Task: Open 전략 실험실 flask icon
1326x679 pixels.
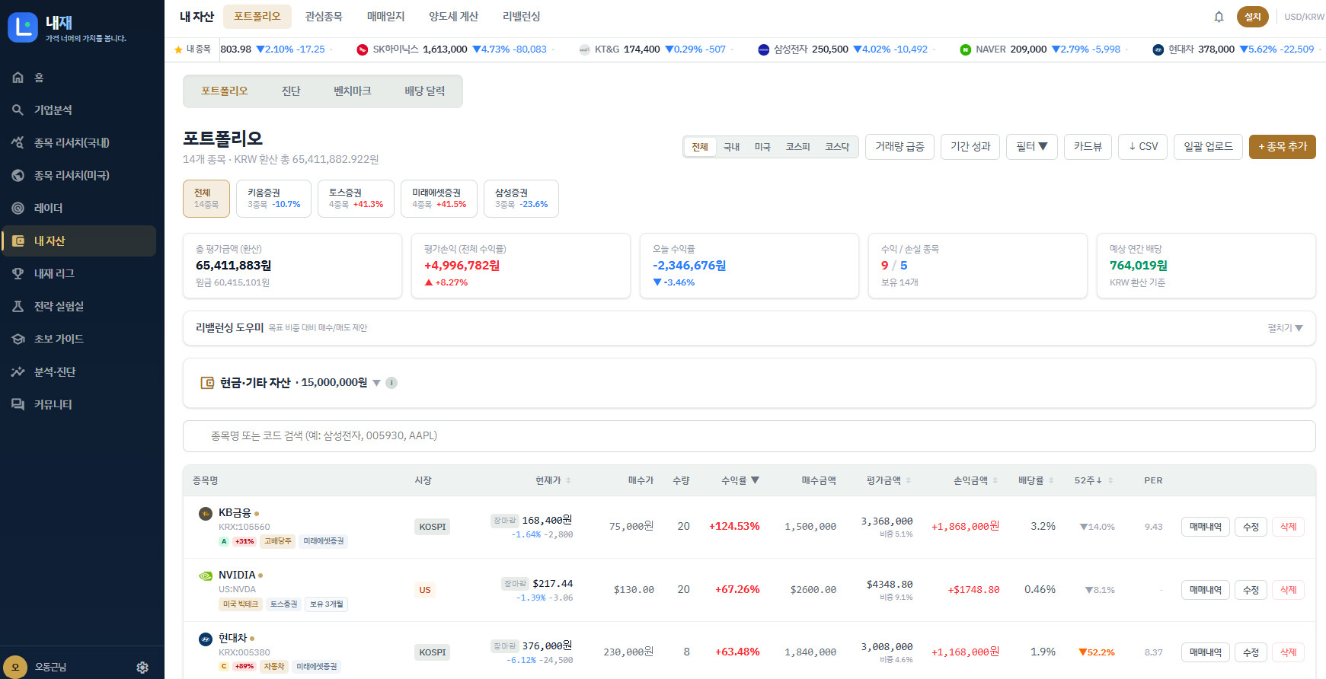Action: (18, 306)
